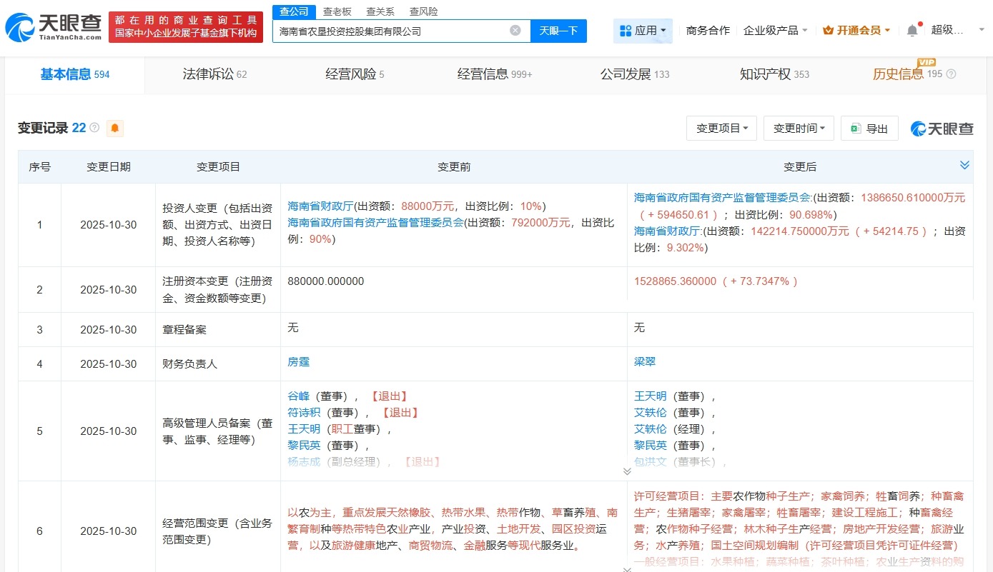The height and width of the screenshot is (572, 993).
Task: Toggle the alert bell beside 变更记录 22
Action: click(x=114, y=128)
